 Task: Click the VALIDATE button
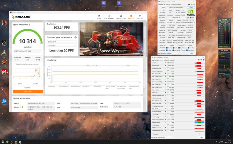click(x=27, y=88)
